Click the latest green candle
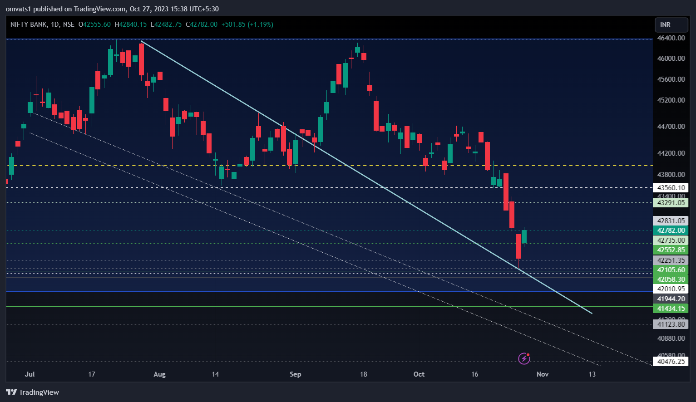This screenshot has height=402, width=696. point(524,237)
